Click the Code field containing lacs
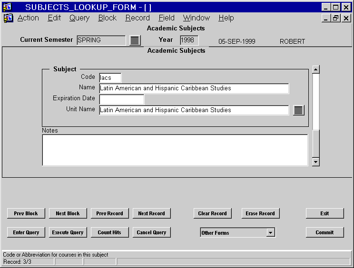This screenshot has width=354, height=268. point(110,78)
